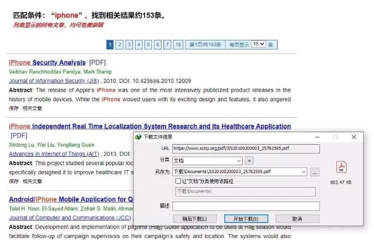Go to results page 3
This screenshot has width=374, height=240.
pos(129,44)
